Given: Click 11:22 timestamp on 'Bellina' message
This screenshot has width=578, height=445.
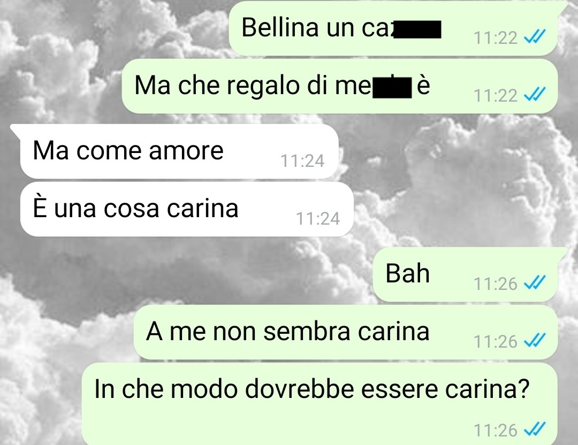Looking at the screenshot, I should pos(496,38).
